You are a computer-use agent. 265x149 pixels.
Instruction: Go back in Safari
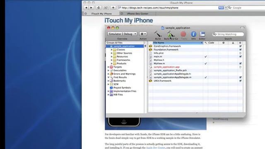pyautogui.click(x=87, y=7)
